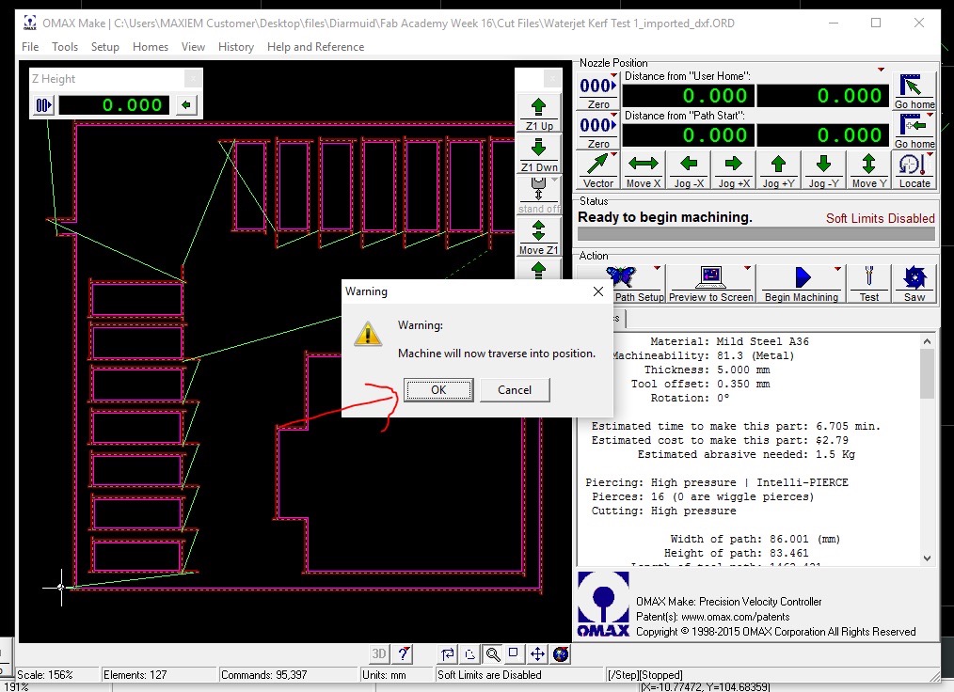
Task: Click the Begin Machining play button
Action: click(x=802, y=283)
